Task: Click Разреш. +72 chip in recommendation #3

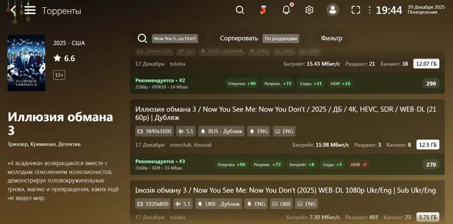Action: tap(267, 165)
